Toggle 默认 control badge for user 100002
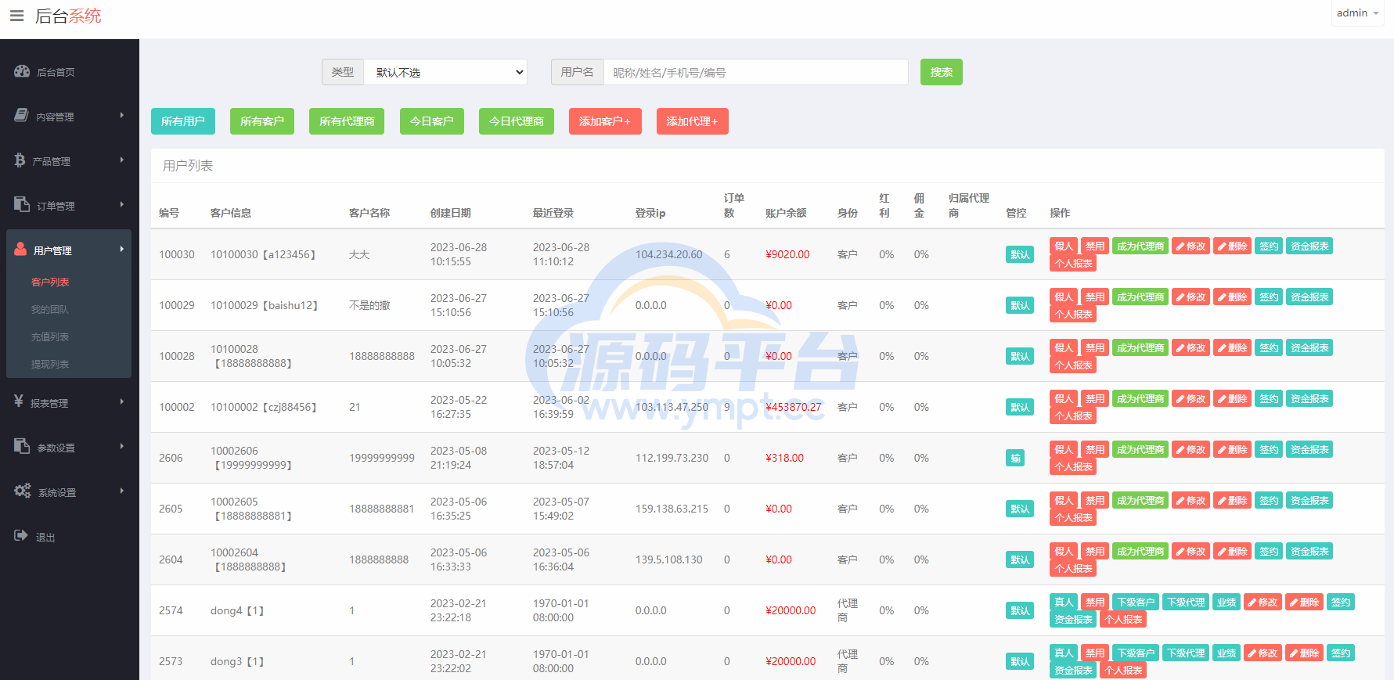 click(x=1020, y=407)
